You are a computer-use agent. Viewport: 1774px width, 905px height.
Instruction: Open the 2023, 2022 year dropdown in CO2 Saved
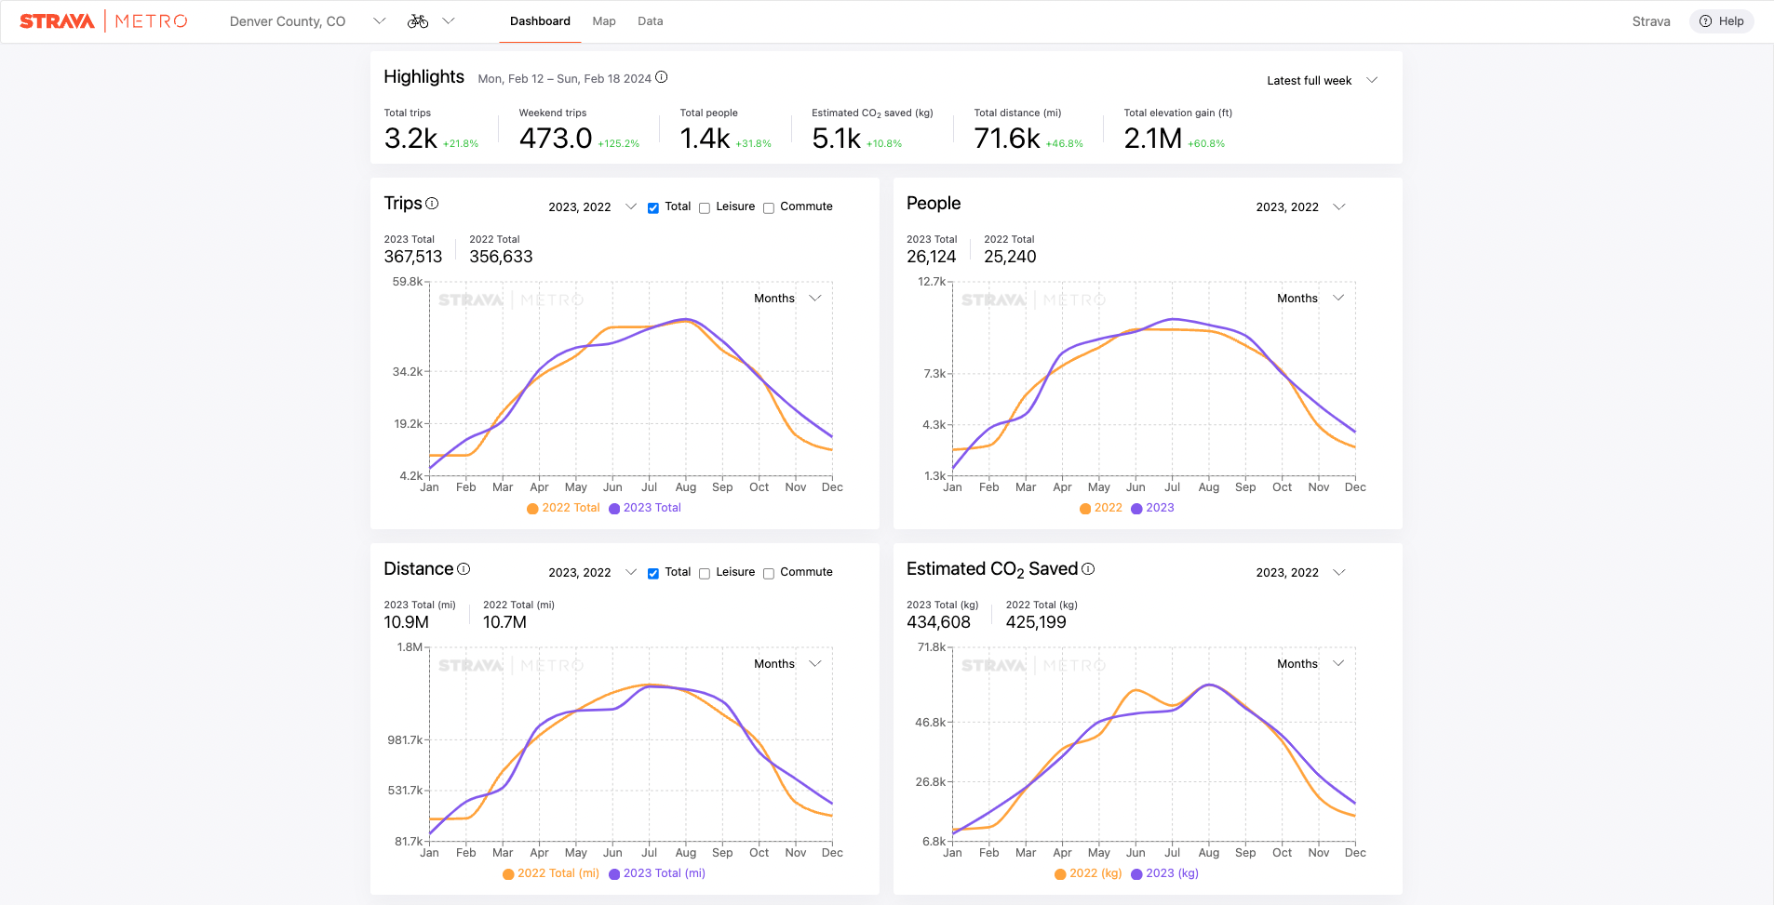pyautogui.click(x=1300, y=572)
